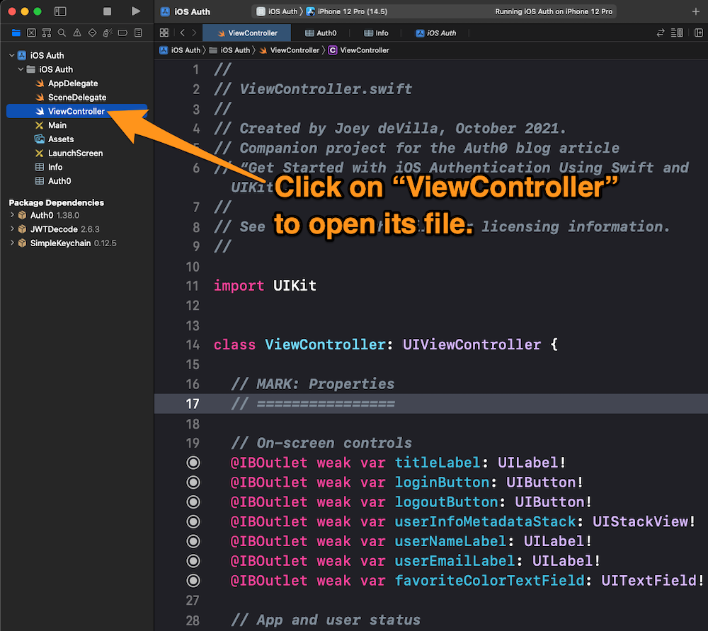Add an editor on the right
This screenshot has width=708, height=631.
click(x=699, y=33)
